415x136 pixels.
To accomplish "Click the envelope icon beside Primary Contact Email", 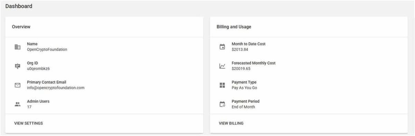I will (18, 85).
